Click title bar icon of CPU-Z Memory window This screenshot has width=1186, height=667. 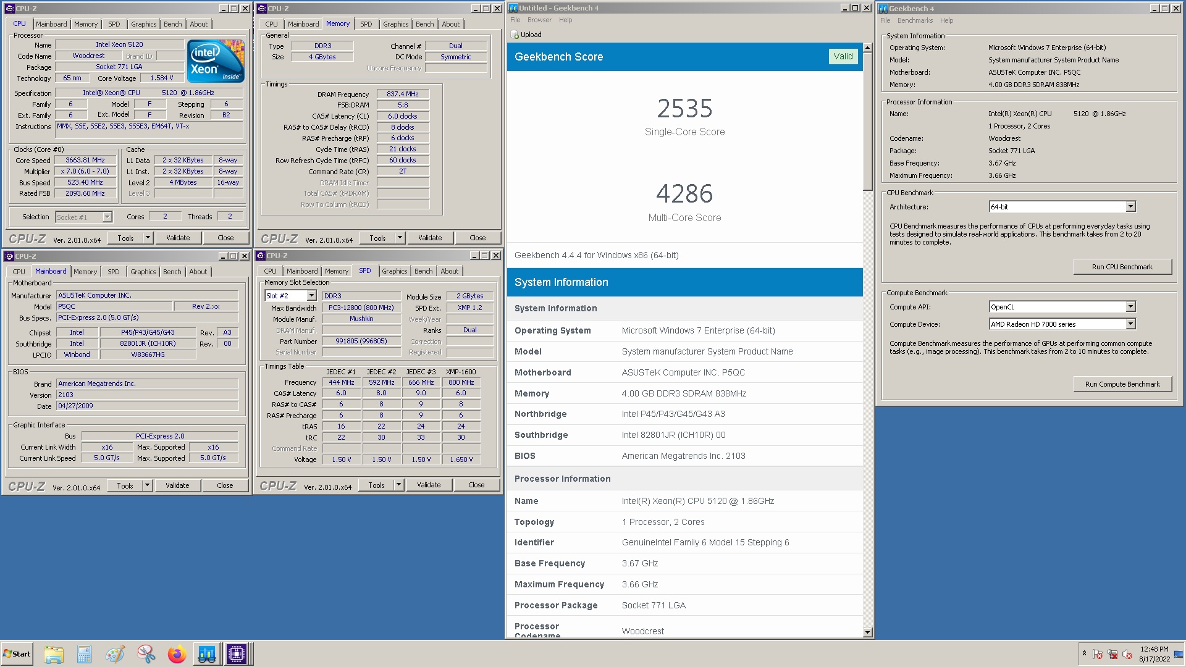pyautogui.click(x=261, y=9)
